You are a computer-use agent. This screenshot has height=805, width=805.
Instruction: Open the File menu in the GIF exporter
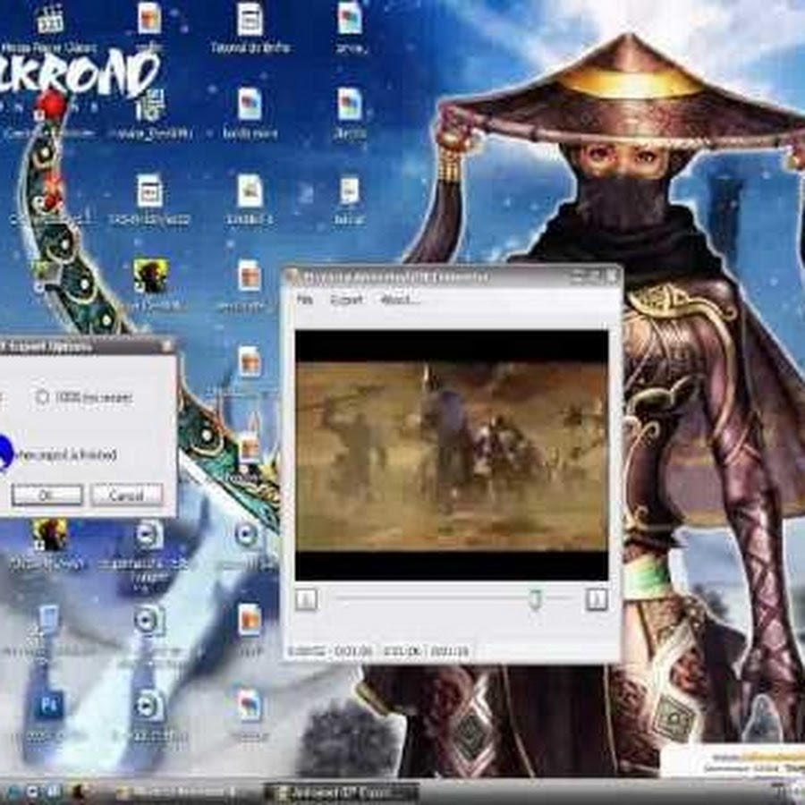point(305,301)
